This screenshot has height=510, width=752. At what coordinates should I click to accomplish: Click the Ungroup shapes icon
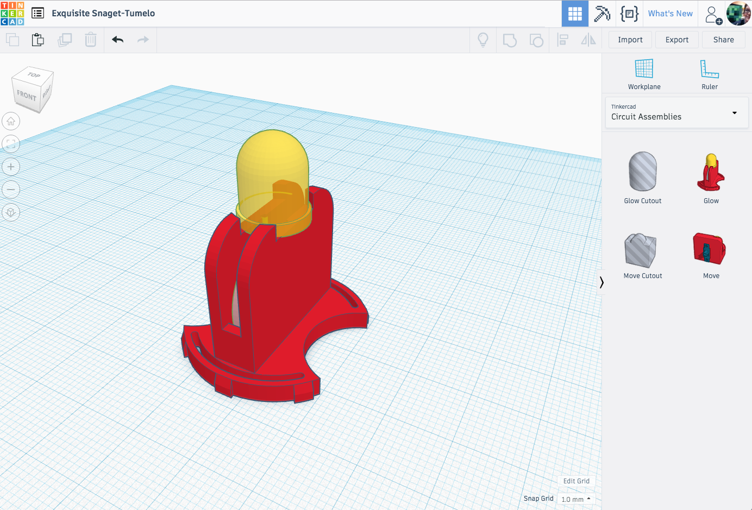pyautogui.click(x=536, y=40)
